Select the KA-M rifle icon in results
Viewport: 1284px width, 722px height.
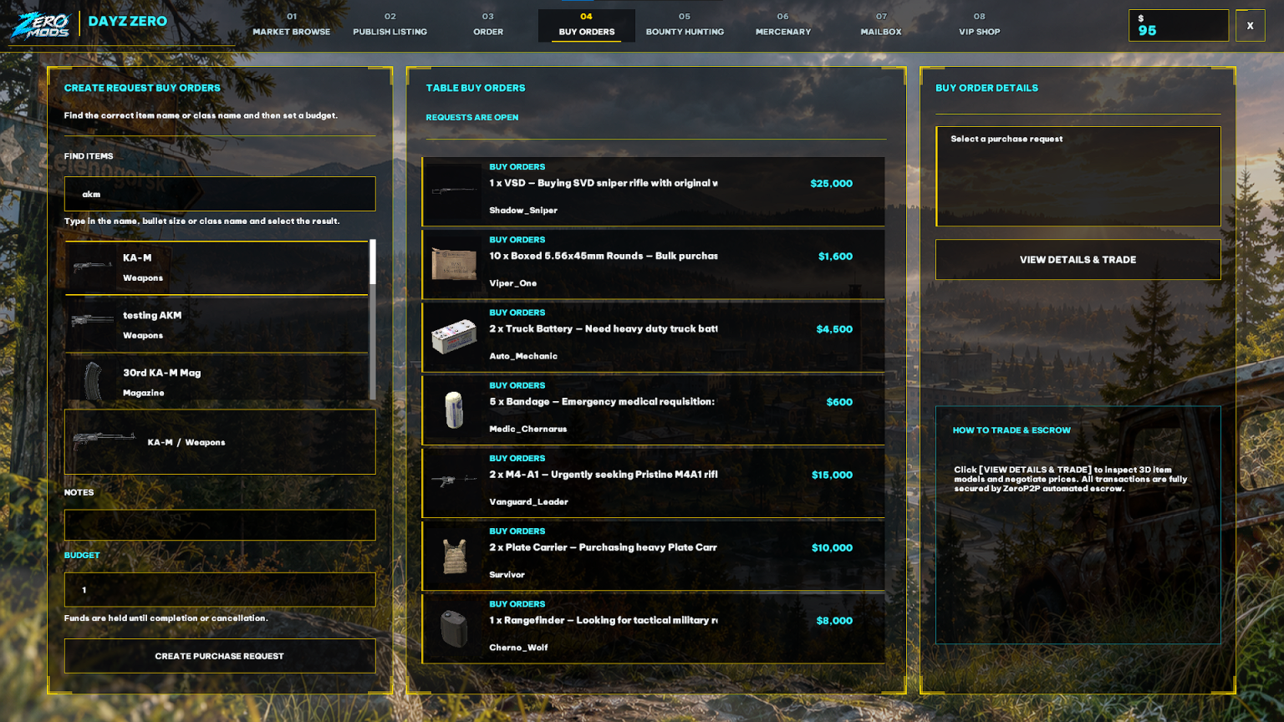tap(92, 267)
